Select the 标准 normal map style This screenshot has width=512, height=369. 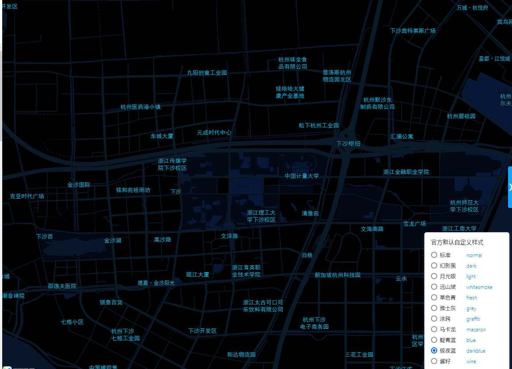coord(434,255)
